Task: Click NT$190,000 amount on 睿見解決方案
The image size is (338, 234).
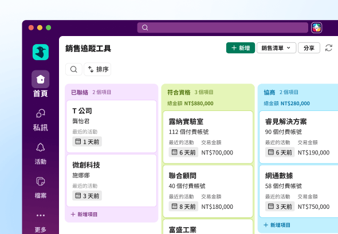Action: click(313, 153)
